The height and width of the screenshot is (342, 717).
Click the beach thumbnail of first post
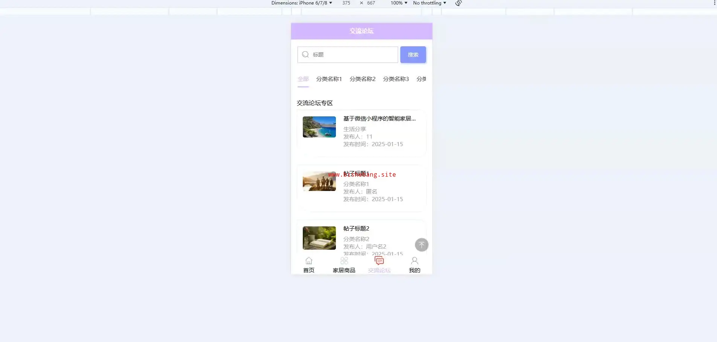tap(319, 127)
